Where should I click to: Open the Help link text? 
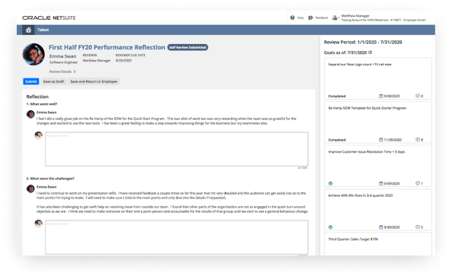tap(301, 17)
